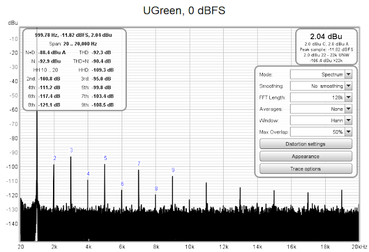369x252 pixels.
Task: Click the 2.0 dBu C, 2.0 dBu A text
Action: [x=326, y=44]
